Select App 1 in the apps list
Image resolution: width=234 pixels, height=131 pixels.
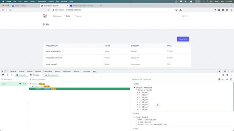click(14, 84)
